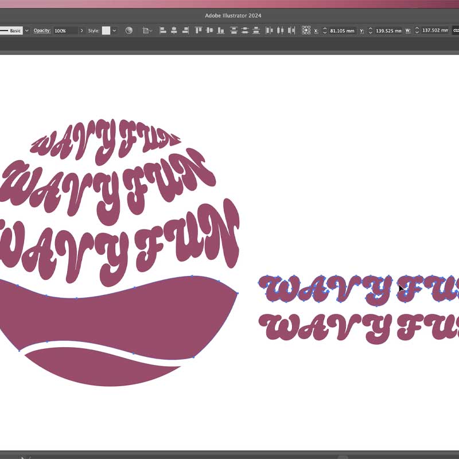Image resolution: width=459 pixels, height=459 pixels.
Task: Select the Horizontal Align Left icon
Action: point(162,30)
